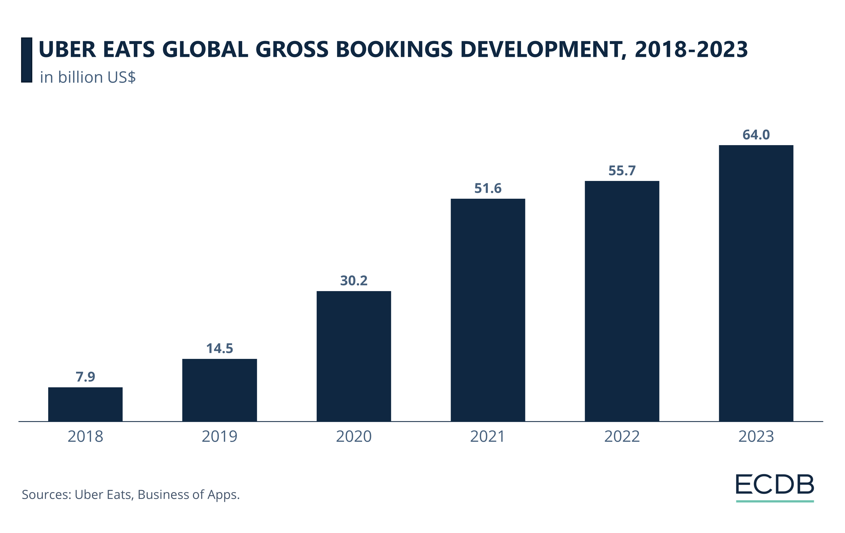Click the 55.7 value label
Viewport: 845px width, 533px height.
[622, 171]
